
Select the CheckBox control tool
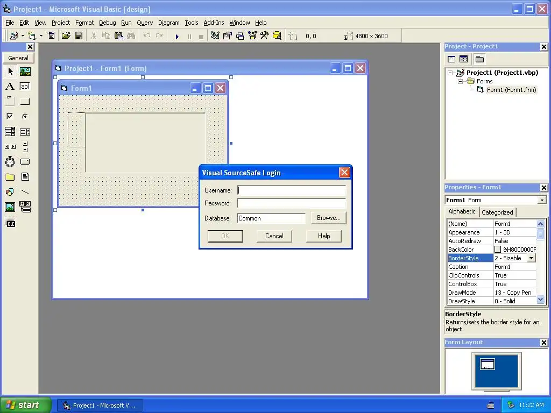click(x=10, y=116)
